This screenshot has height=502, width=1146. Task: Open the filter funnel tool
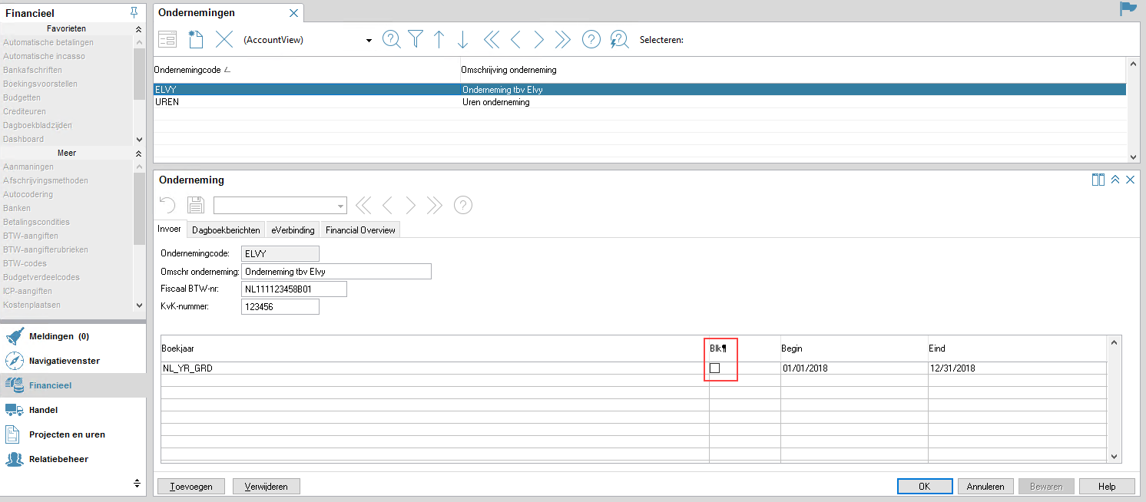[x=415, y=40]
